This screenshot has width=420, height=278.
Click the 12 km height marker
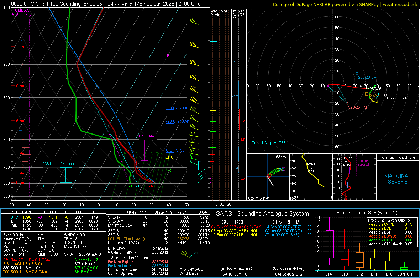click(x=21, y=47)
